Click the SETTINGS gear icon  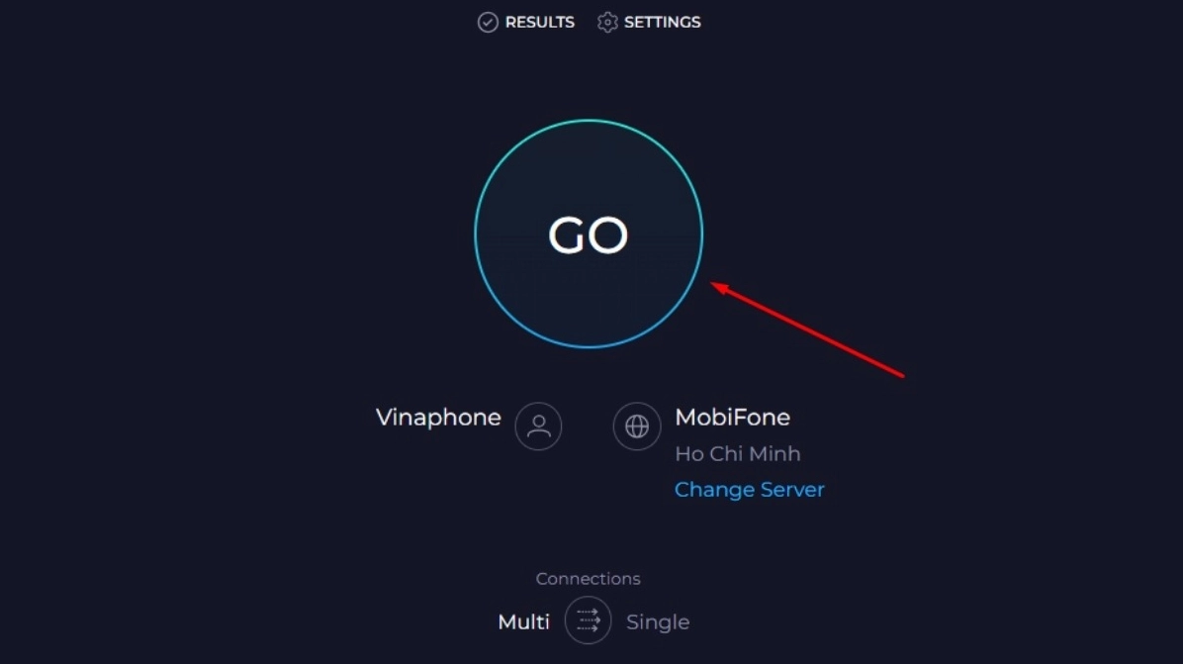coord(607,23)
